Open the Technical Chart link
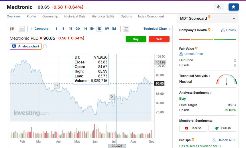This screenshot has width=246, height=148. tap(157, 29)
